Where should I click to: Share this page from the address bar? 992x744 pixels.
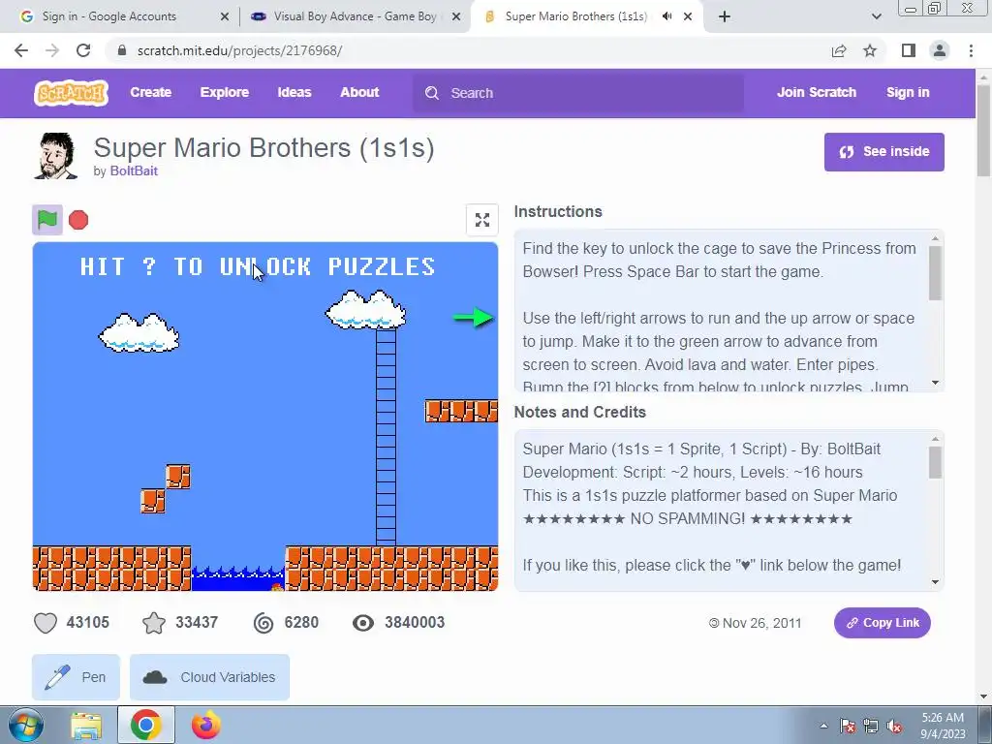point(839,50)
